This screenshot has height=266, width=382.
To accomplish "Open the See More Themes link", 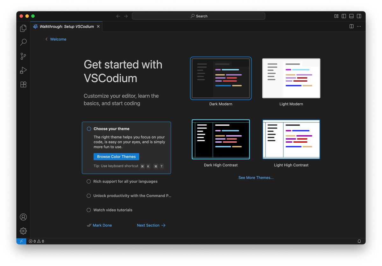I will [x=256, y=178].
